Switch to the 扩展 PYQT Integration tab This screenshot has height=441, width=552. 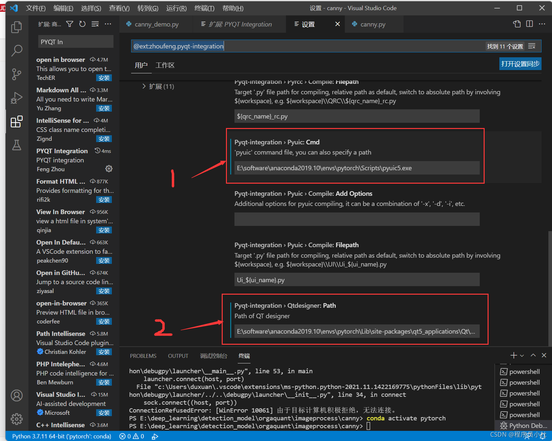(239, 24)
